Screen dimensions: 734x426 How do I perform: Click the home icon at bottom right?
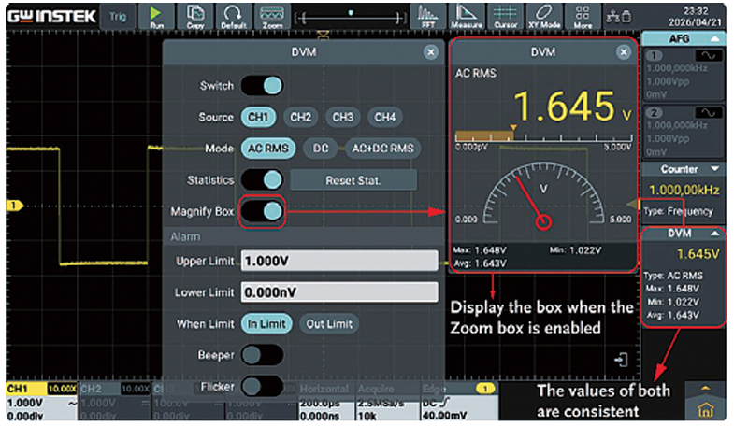click(x=705, y=408)
